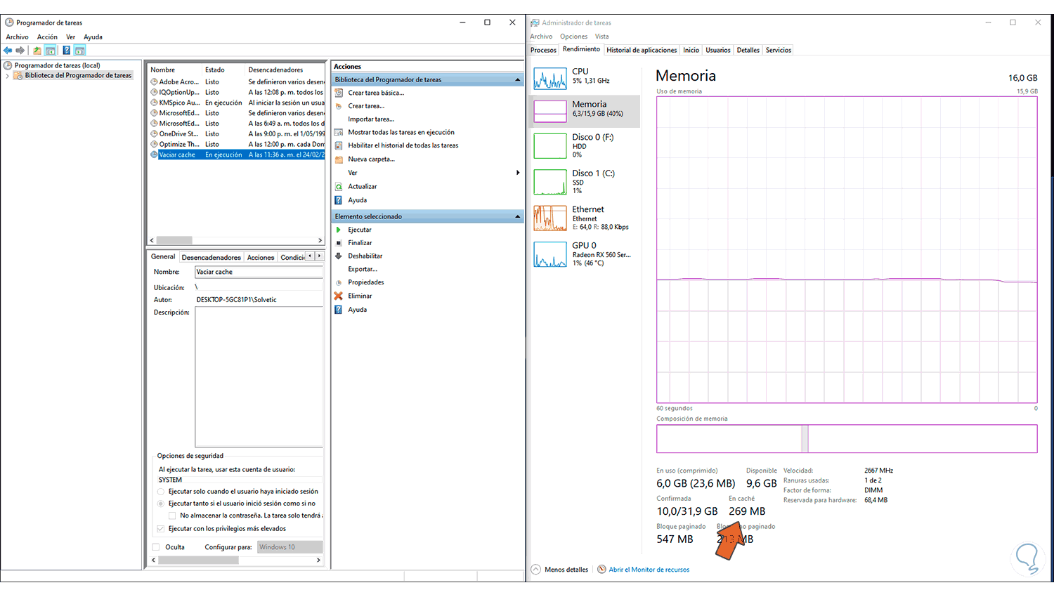
Task: Select the GPU 0 graph thumbnail
Action: [x=550, y=254]
